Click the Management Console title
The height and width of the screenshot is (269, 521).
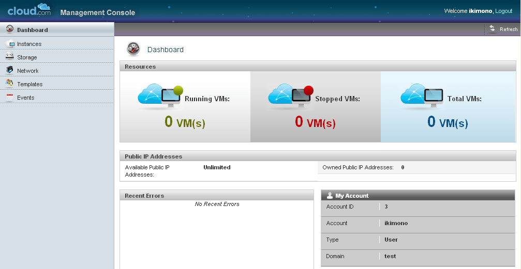pos(98,12)
